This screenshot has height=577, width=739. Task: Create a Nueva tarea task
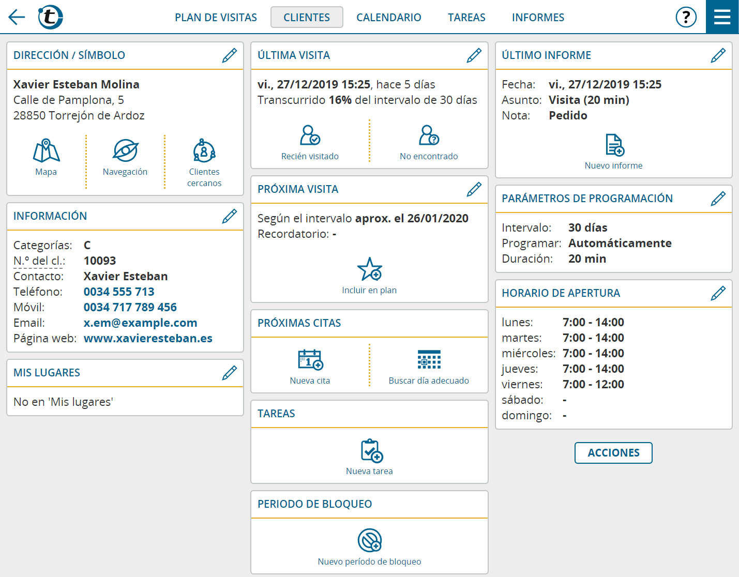pos(371,450)
